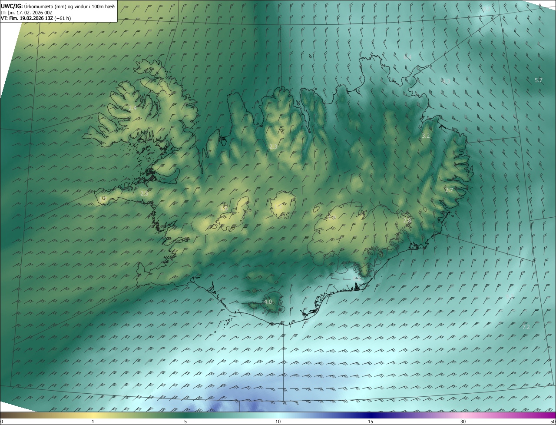
Task: Click the 15 tick on the color scale
Action: pos(371,422)
